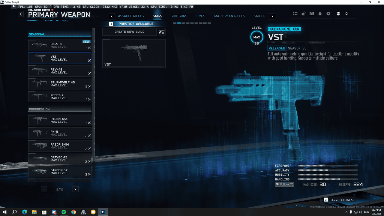Select the SMGs tab
Image resolution: width=384 pixels, height=216 pixels.
tap(157, 16)
